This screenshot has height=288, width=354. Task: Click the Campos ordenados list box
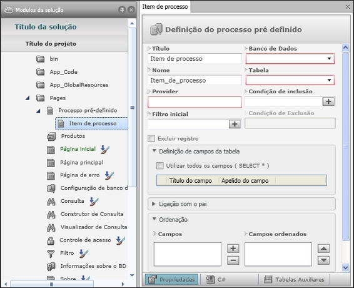[x=278, y=254]
